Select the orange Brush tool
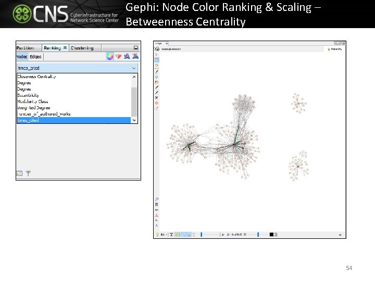375x281 pixels. (157, 82)
